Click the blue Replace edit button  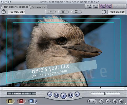pyautogui.click(x=32, y=101)
